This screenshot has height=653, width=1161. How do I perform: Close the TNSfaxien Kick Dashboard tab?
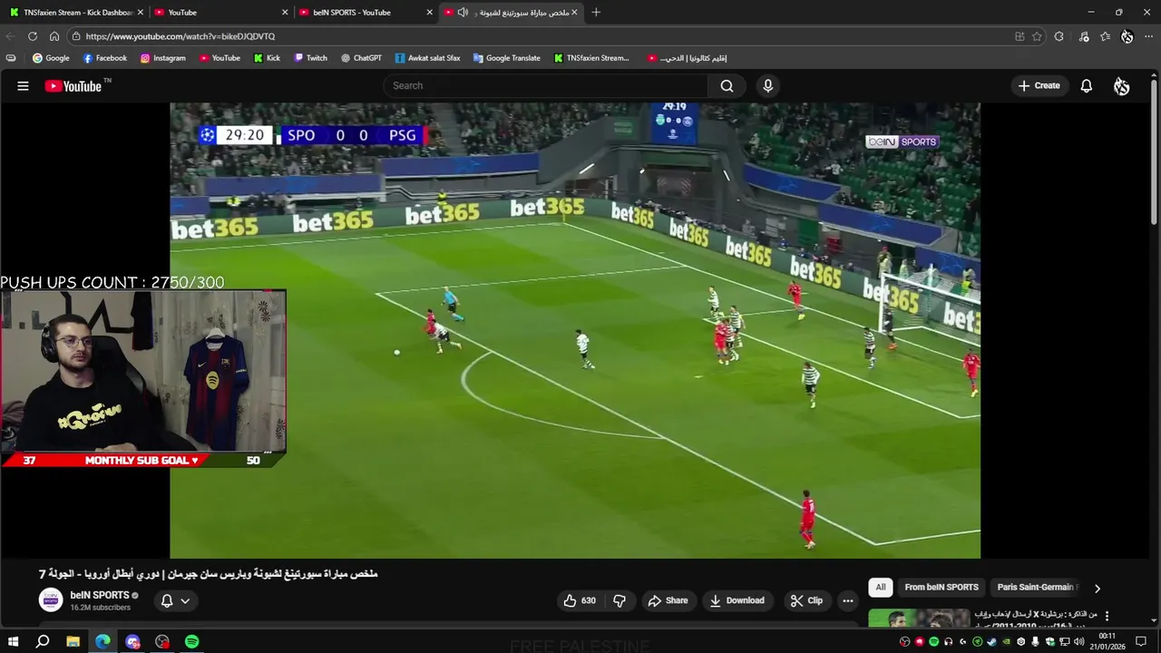pos(141,13)
